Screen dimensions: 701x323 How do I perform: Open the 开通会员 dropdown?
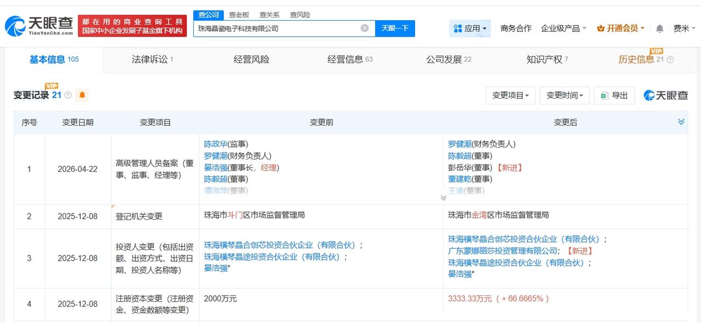[x=620, y=28]
